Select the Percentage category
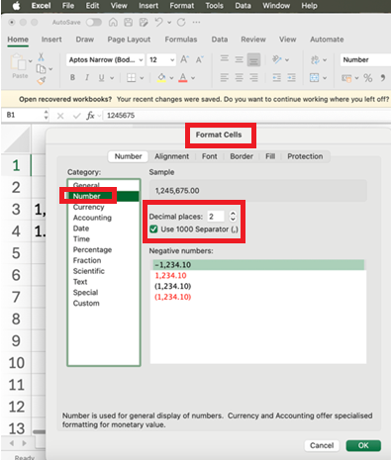391x460 pixels. (92, 249)
